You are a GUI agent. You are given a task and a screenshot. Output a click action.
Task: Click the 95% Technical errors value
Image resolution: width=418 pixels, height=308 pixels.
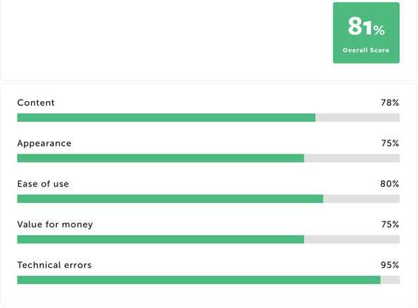point(390,265)
